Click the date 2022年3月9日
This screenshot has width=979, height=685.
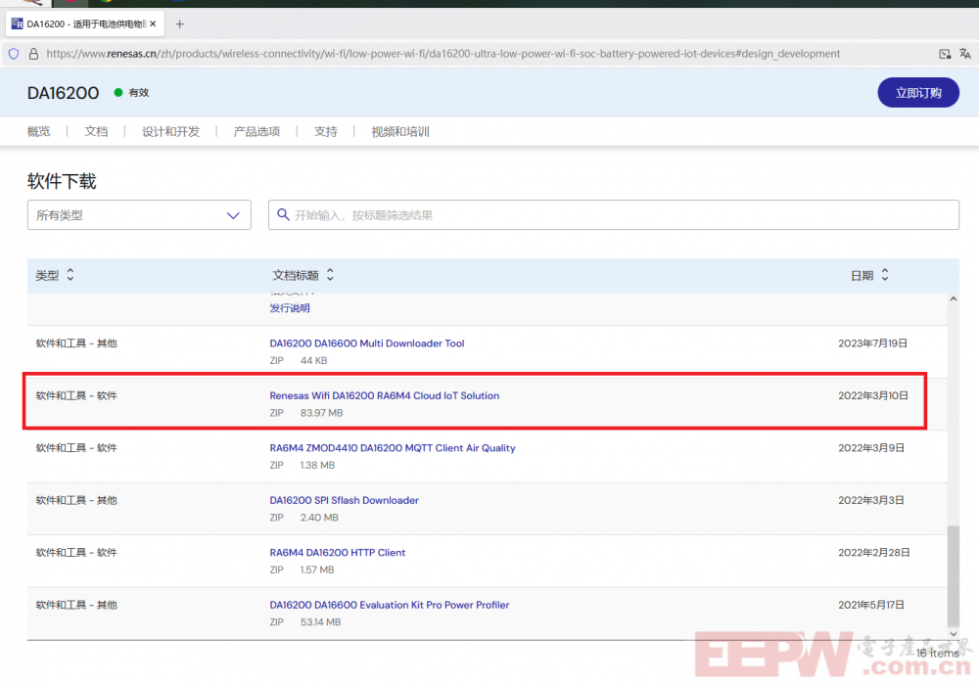[871, 448]
